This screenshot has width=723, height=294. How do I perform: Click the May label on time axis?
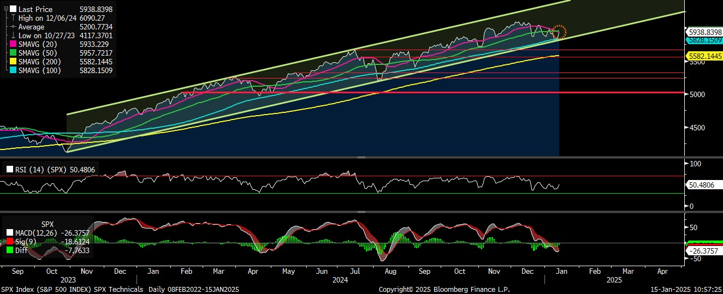288,271
